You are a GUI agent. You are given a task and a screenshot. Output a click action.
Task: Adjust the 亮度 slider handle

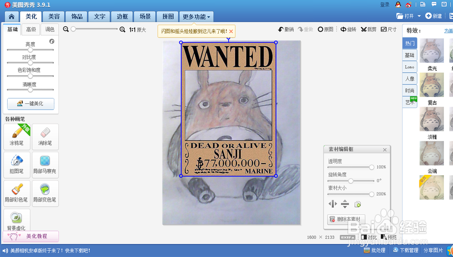pos(30,50)
